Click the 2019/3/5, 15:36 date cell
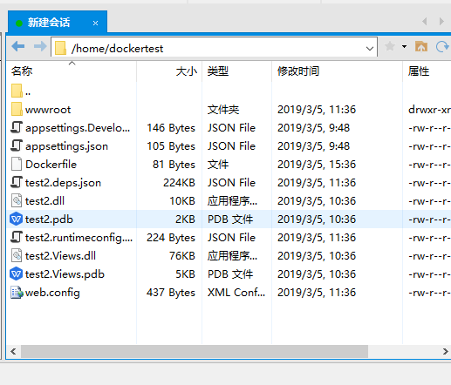The image size is (451, 385). [317, 165]
